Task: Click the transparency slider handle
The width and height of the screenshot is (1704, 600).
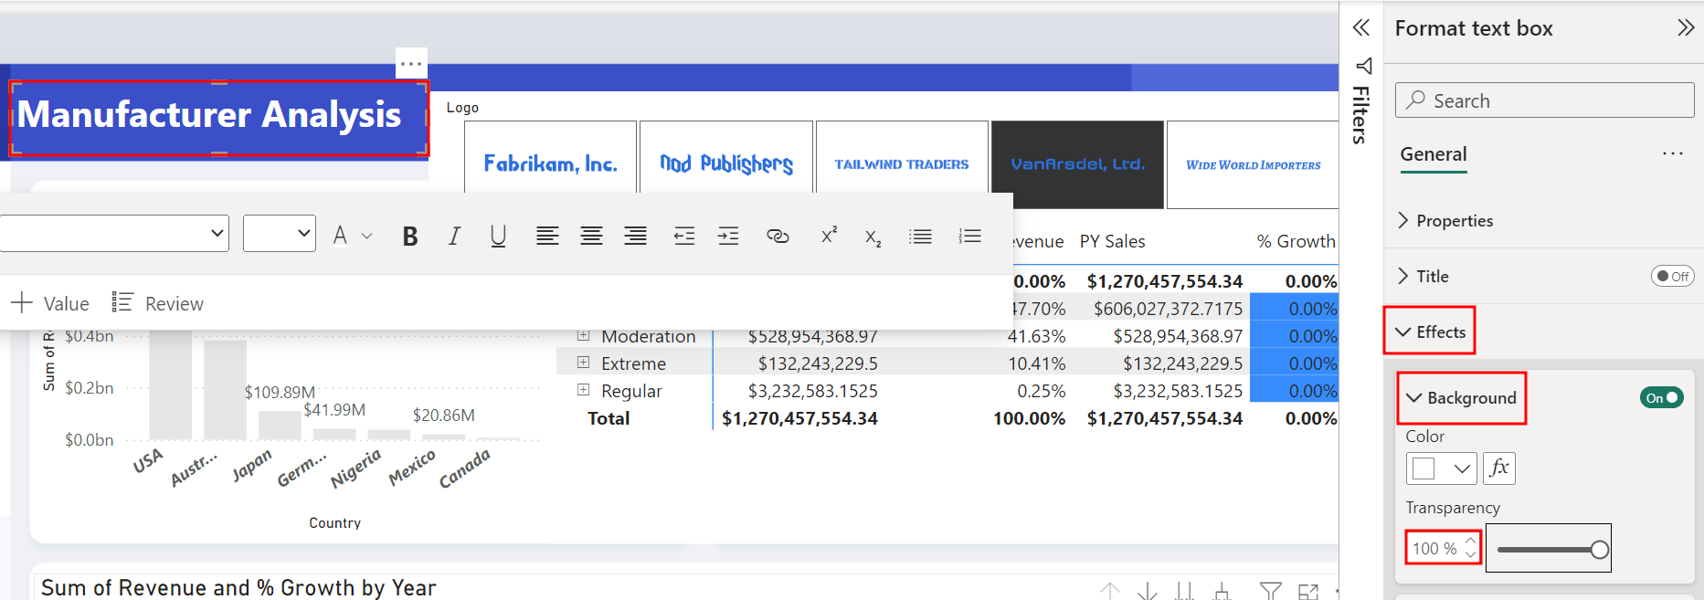Action: point(1599,549)
